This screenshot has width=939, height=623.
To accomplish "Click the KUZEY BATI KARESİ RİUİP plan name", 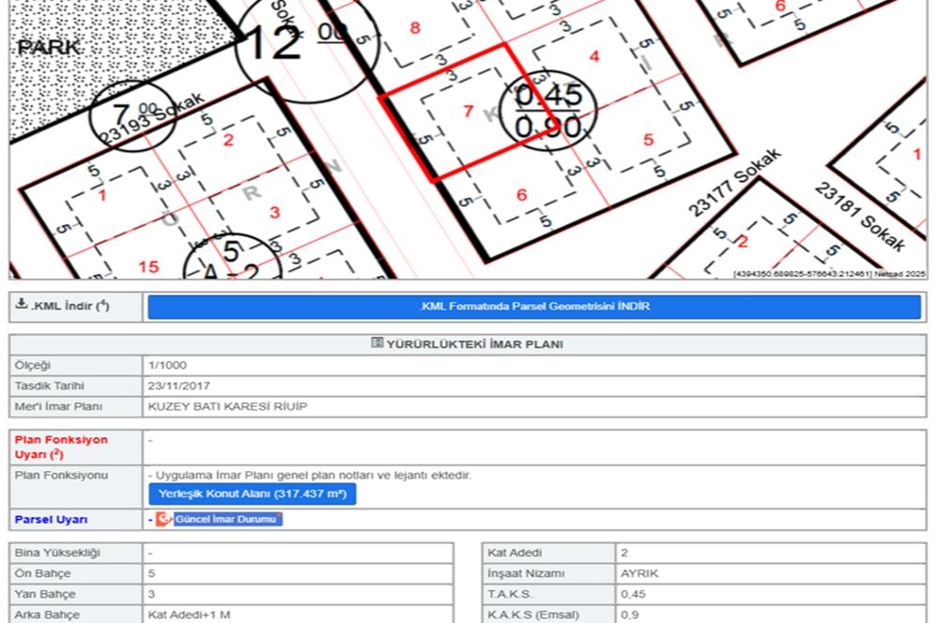I will (227, 407).
